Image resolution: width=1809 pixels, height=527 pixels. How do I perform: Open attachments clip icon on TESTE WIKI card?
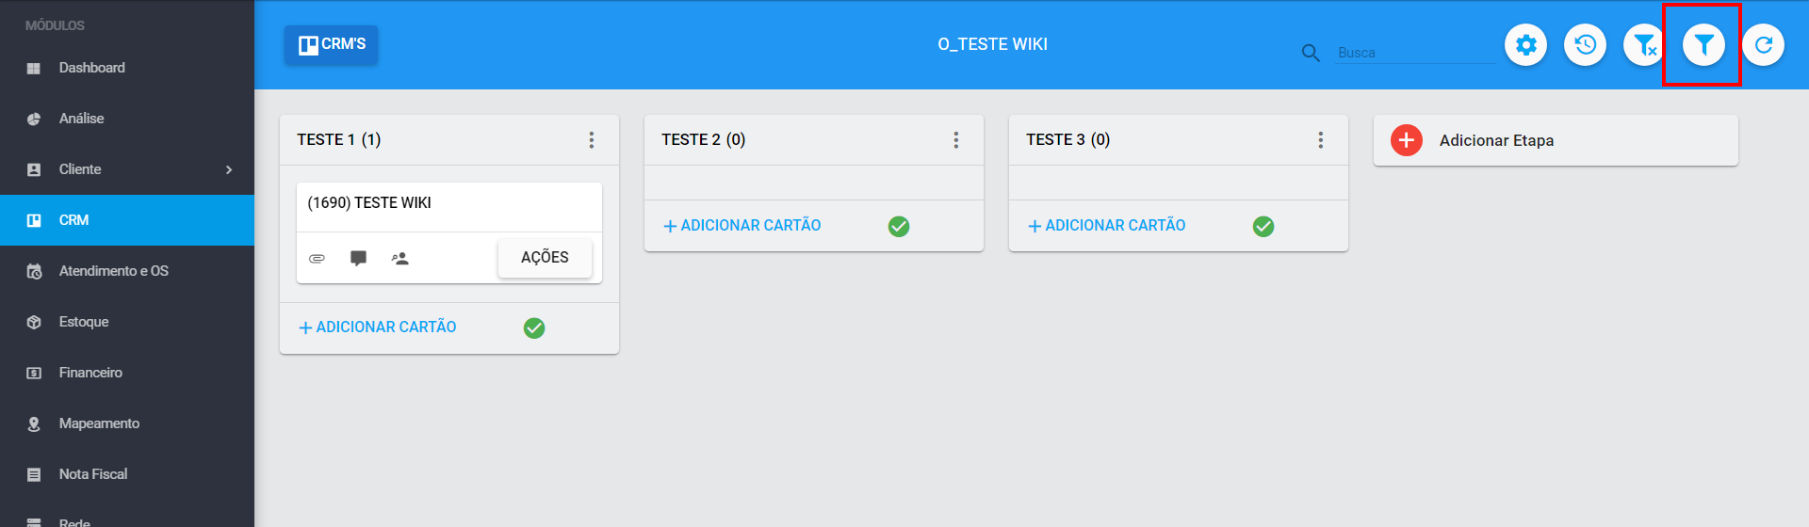318,258
